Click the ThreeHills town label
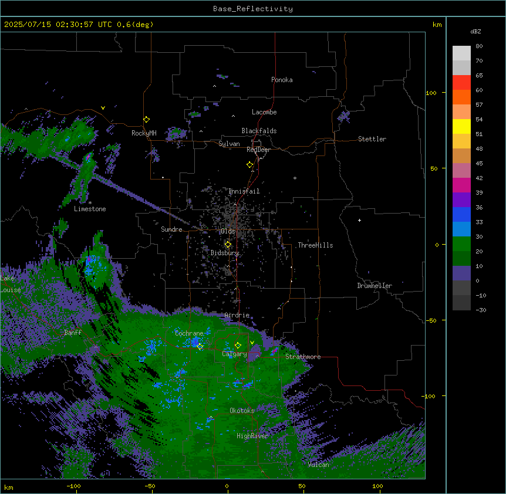 pos(315,245)
